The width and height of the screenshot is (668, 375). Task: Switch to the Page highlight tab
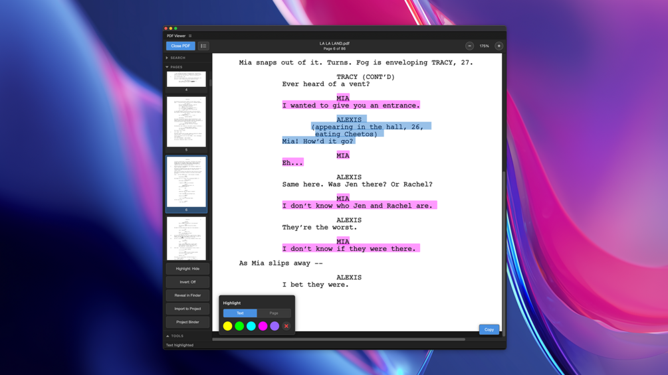273,313
